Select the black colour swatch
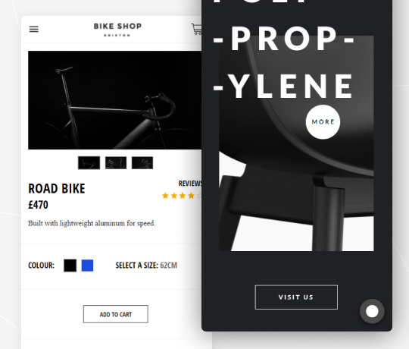 (x=70, y=266)
